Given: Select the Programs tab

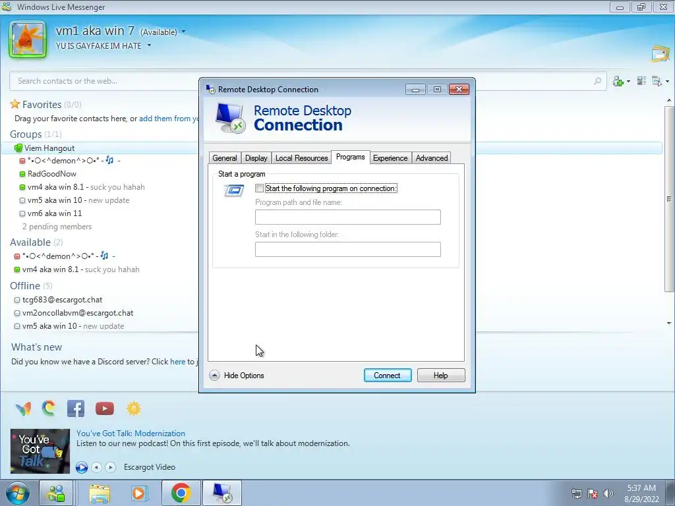Looking at the screenshot, I should pos(351,157).
